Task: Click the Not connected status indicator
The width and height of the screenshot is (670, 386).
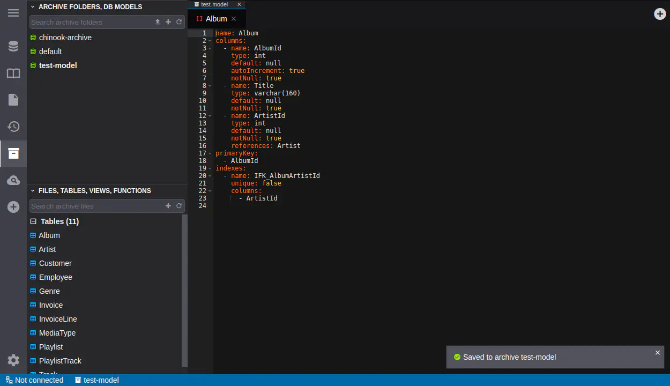Action: click(34, 380)
